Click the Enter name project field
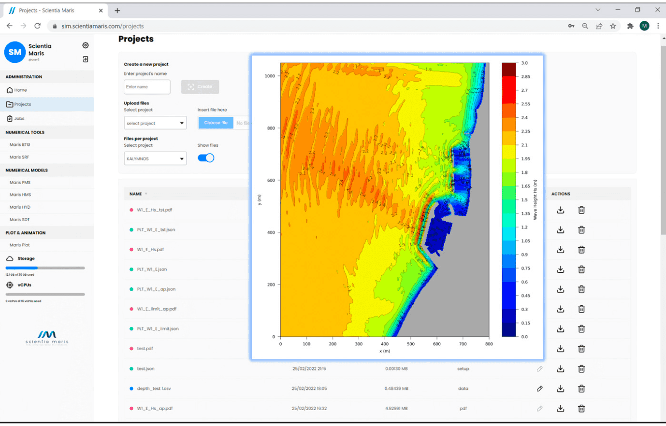The image size is (666, 426). pyautogui.click(x=147, y=87)
